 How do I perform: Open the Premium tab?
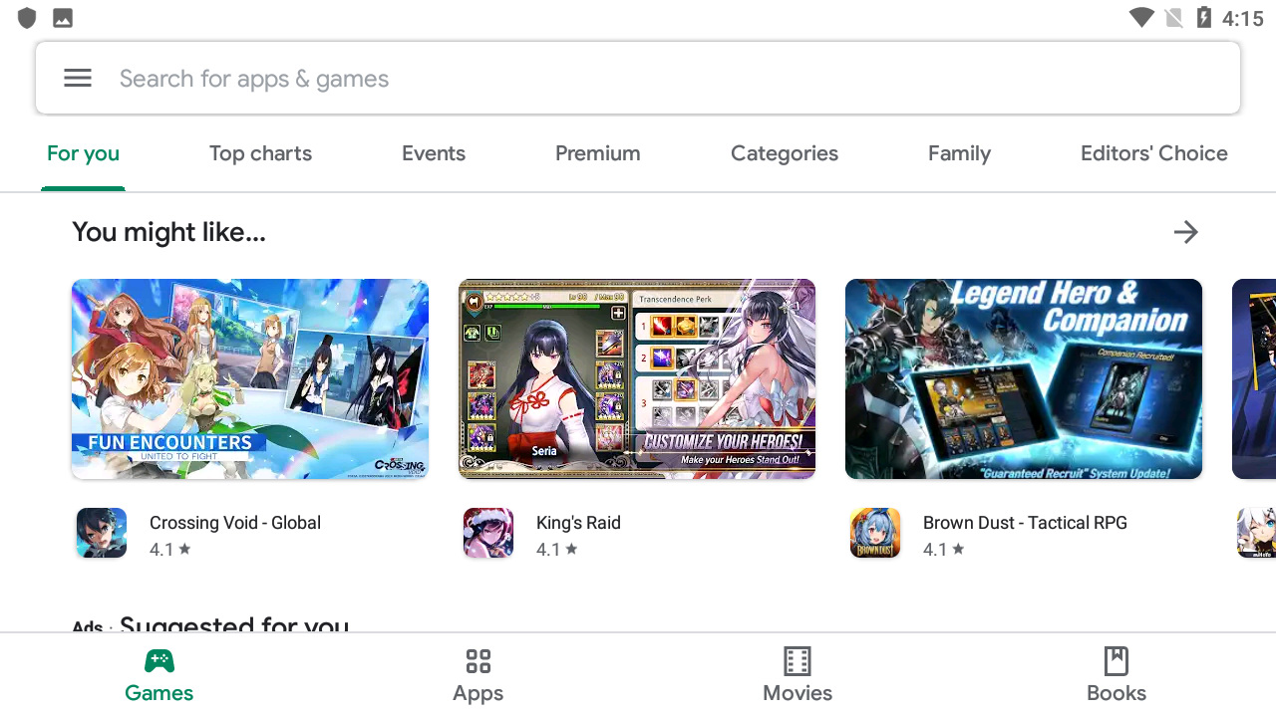pyautogui.click(x=598, y=153)
